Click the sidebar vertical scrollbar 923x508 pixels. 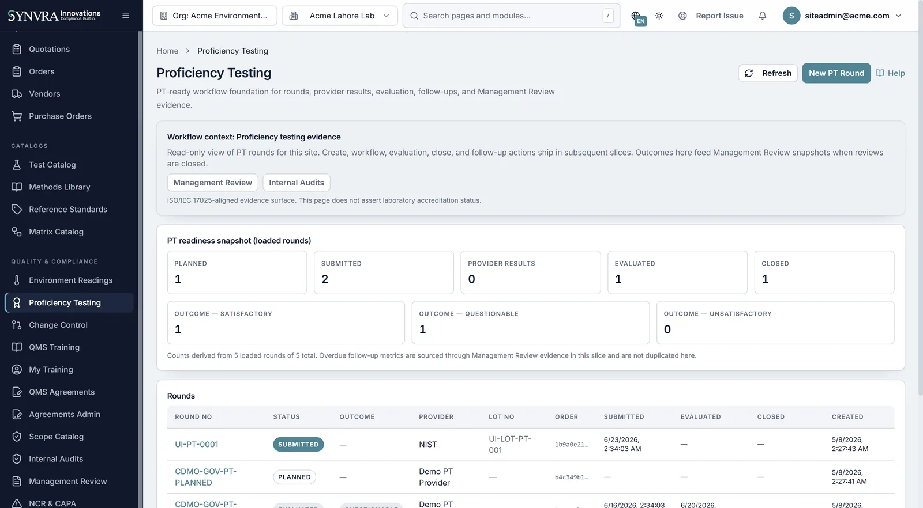[x=140, y=270]
